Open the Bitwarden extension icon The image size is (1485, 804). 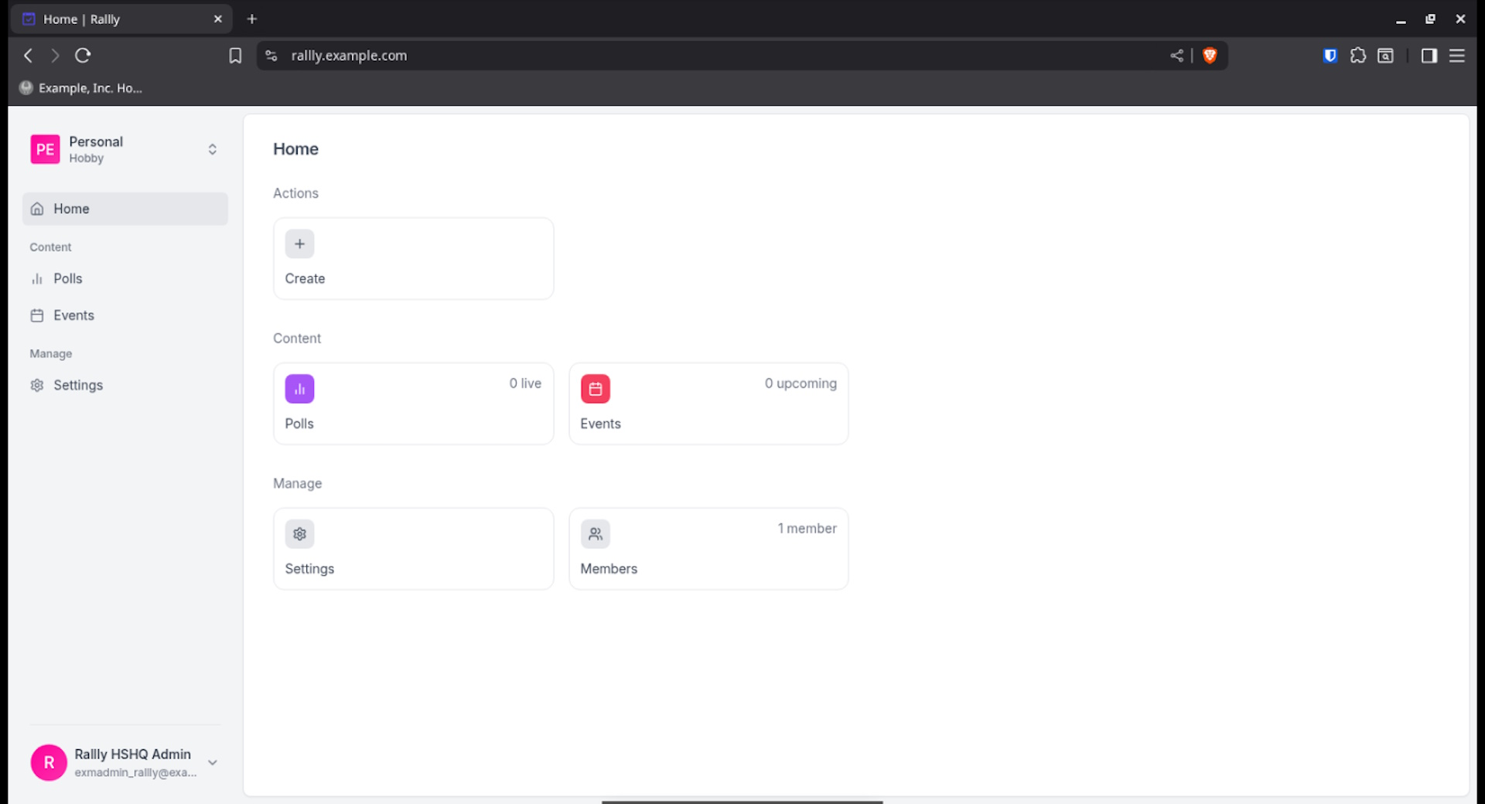pos(1330,56)
